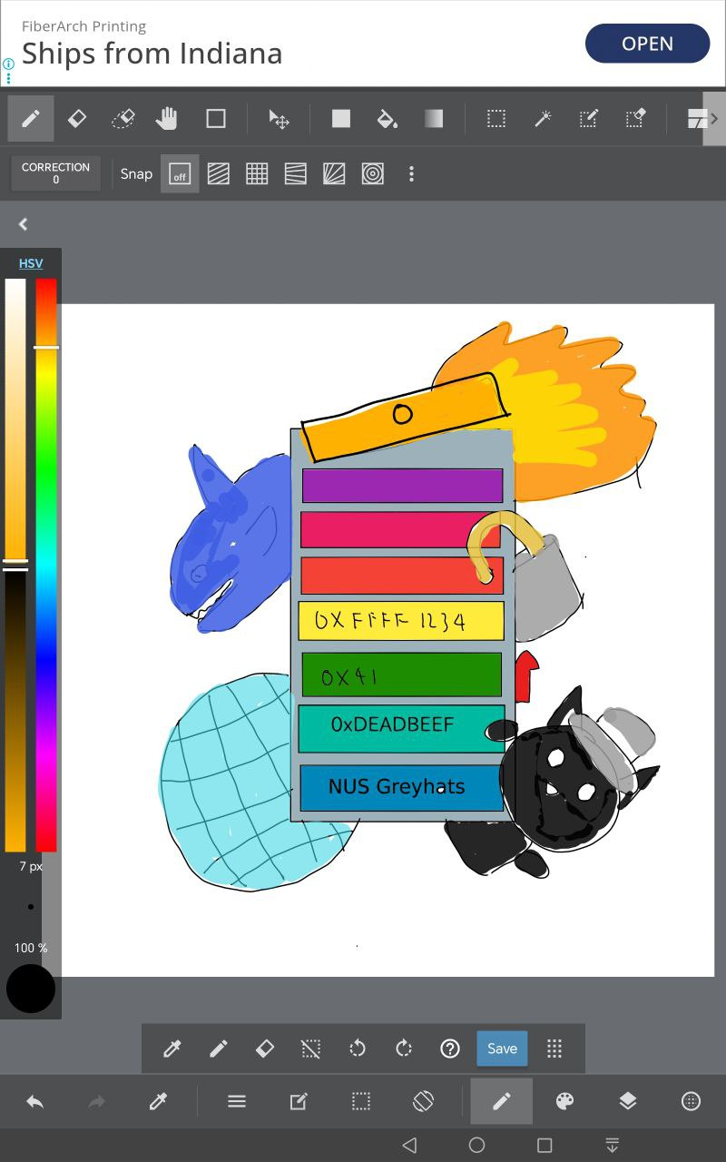Click the "Ships from Indiana" ad headline
This screenshot has width=726, height=1162.
(x=152, y=54)
